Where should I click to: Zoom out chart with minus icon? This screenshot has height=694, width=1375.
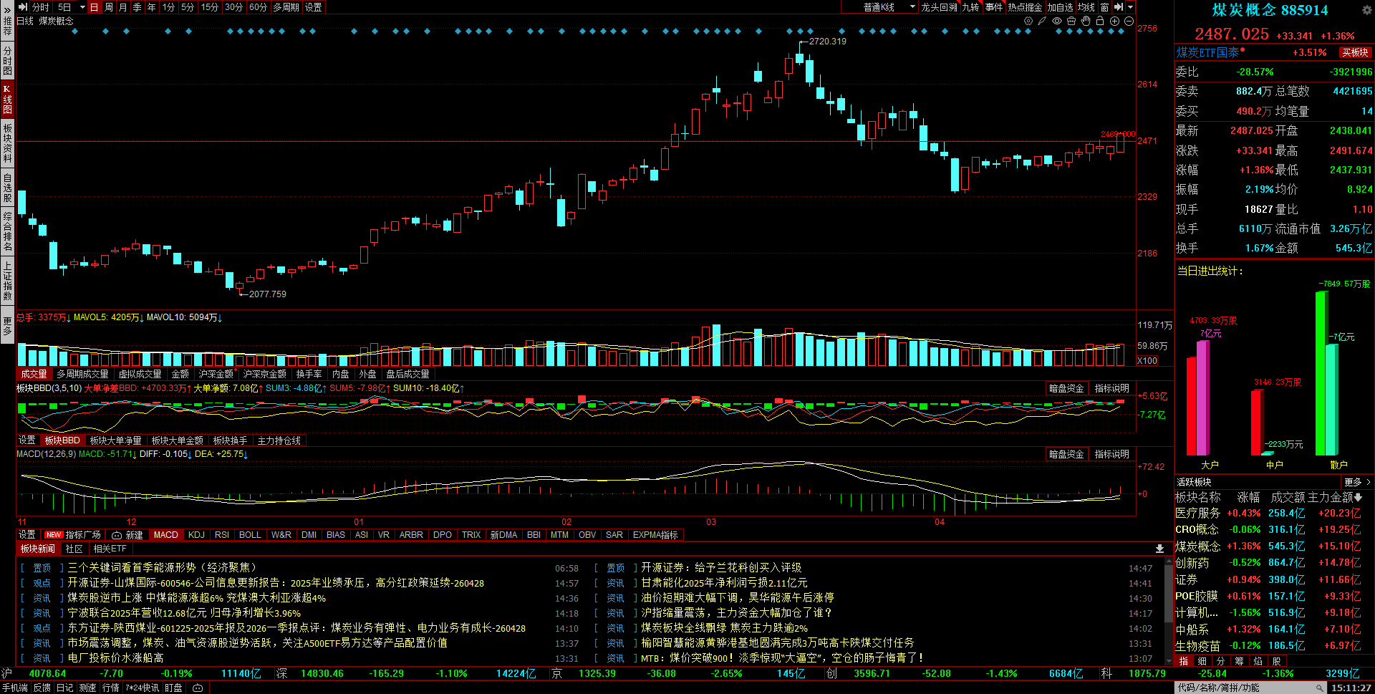1129,21
